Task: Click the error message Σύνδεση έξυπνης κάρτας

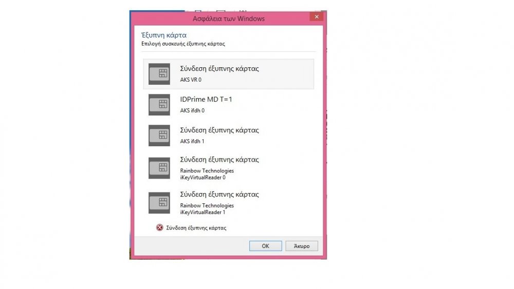Action: coord(196,228)
